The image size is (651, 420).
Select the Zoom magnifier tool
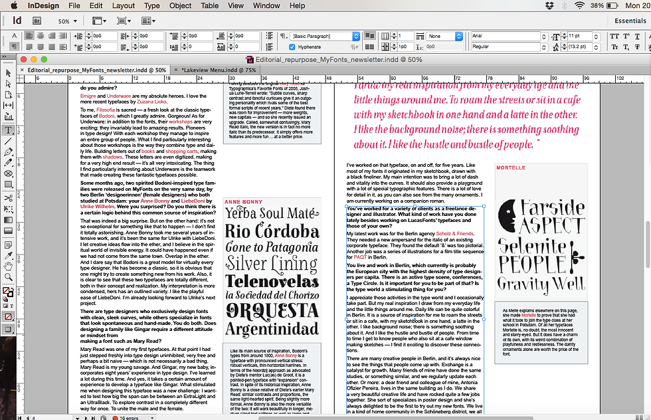(x=8, y=276)
